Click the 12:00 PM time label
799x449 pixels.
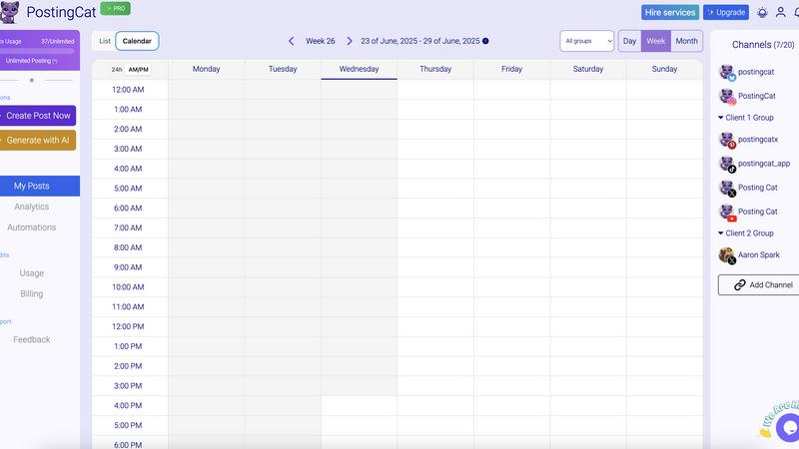[128, 327]
